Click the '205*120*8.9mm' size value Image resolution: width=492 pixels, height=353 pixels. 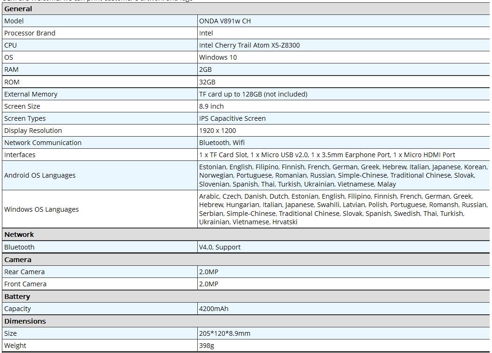(225, 333)
